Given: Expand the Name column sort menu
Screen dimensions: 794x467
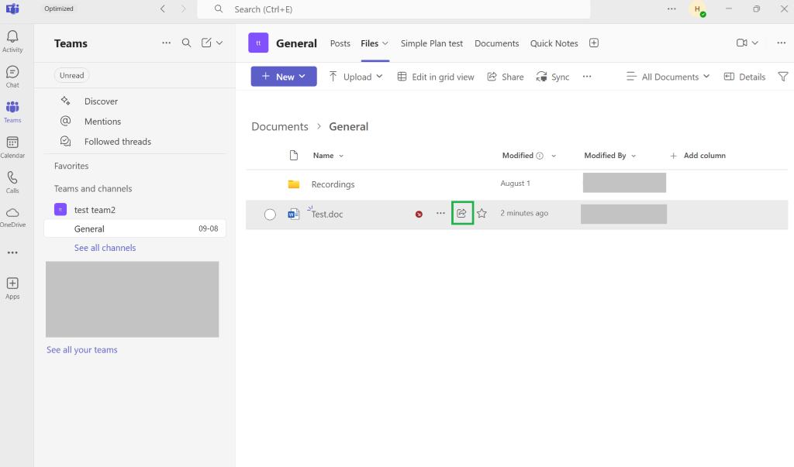Looking at the screenshot, I should pyautogui.click(x=328, y=156).
